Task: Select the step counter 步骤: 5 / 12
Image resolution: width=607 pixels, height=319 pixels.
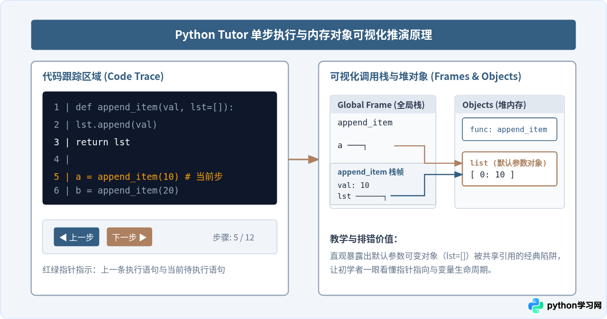Action: (233, 238)
